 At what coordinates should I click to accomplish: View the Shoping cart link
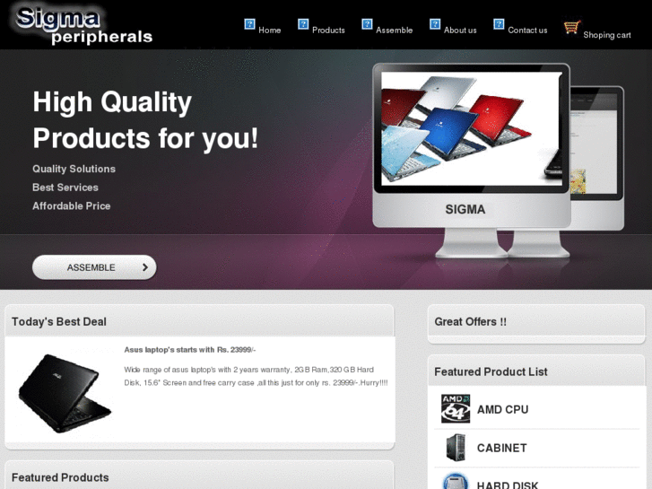click(606, 35)
